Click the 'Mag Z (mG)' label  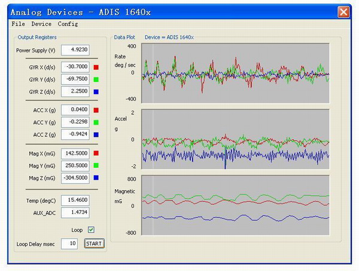(42, 178)
